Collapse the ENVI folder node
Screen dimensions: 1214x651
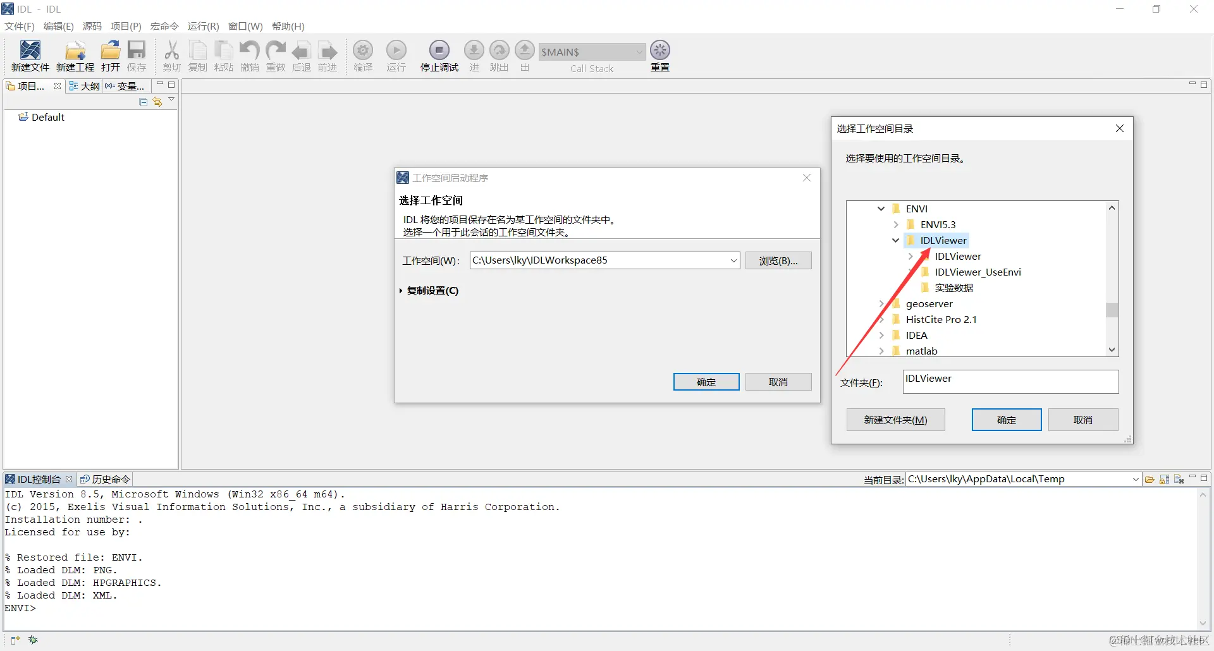(x=881, y=209)
